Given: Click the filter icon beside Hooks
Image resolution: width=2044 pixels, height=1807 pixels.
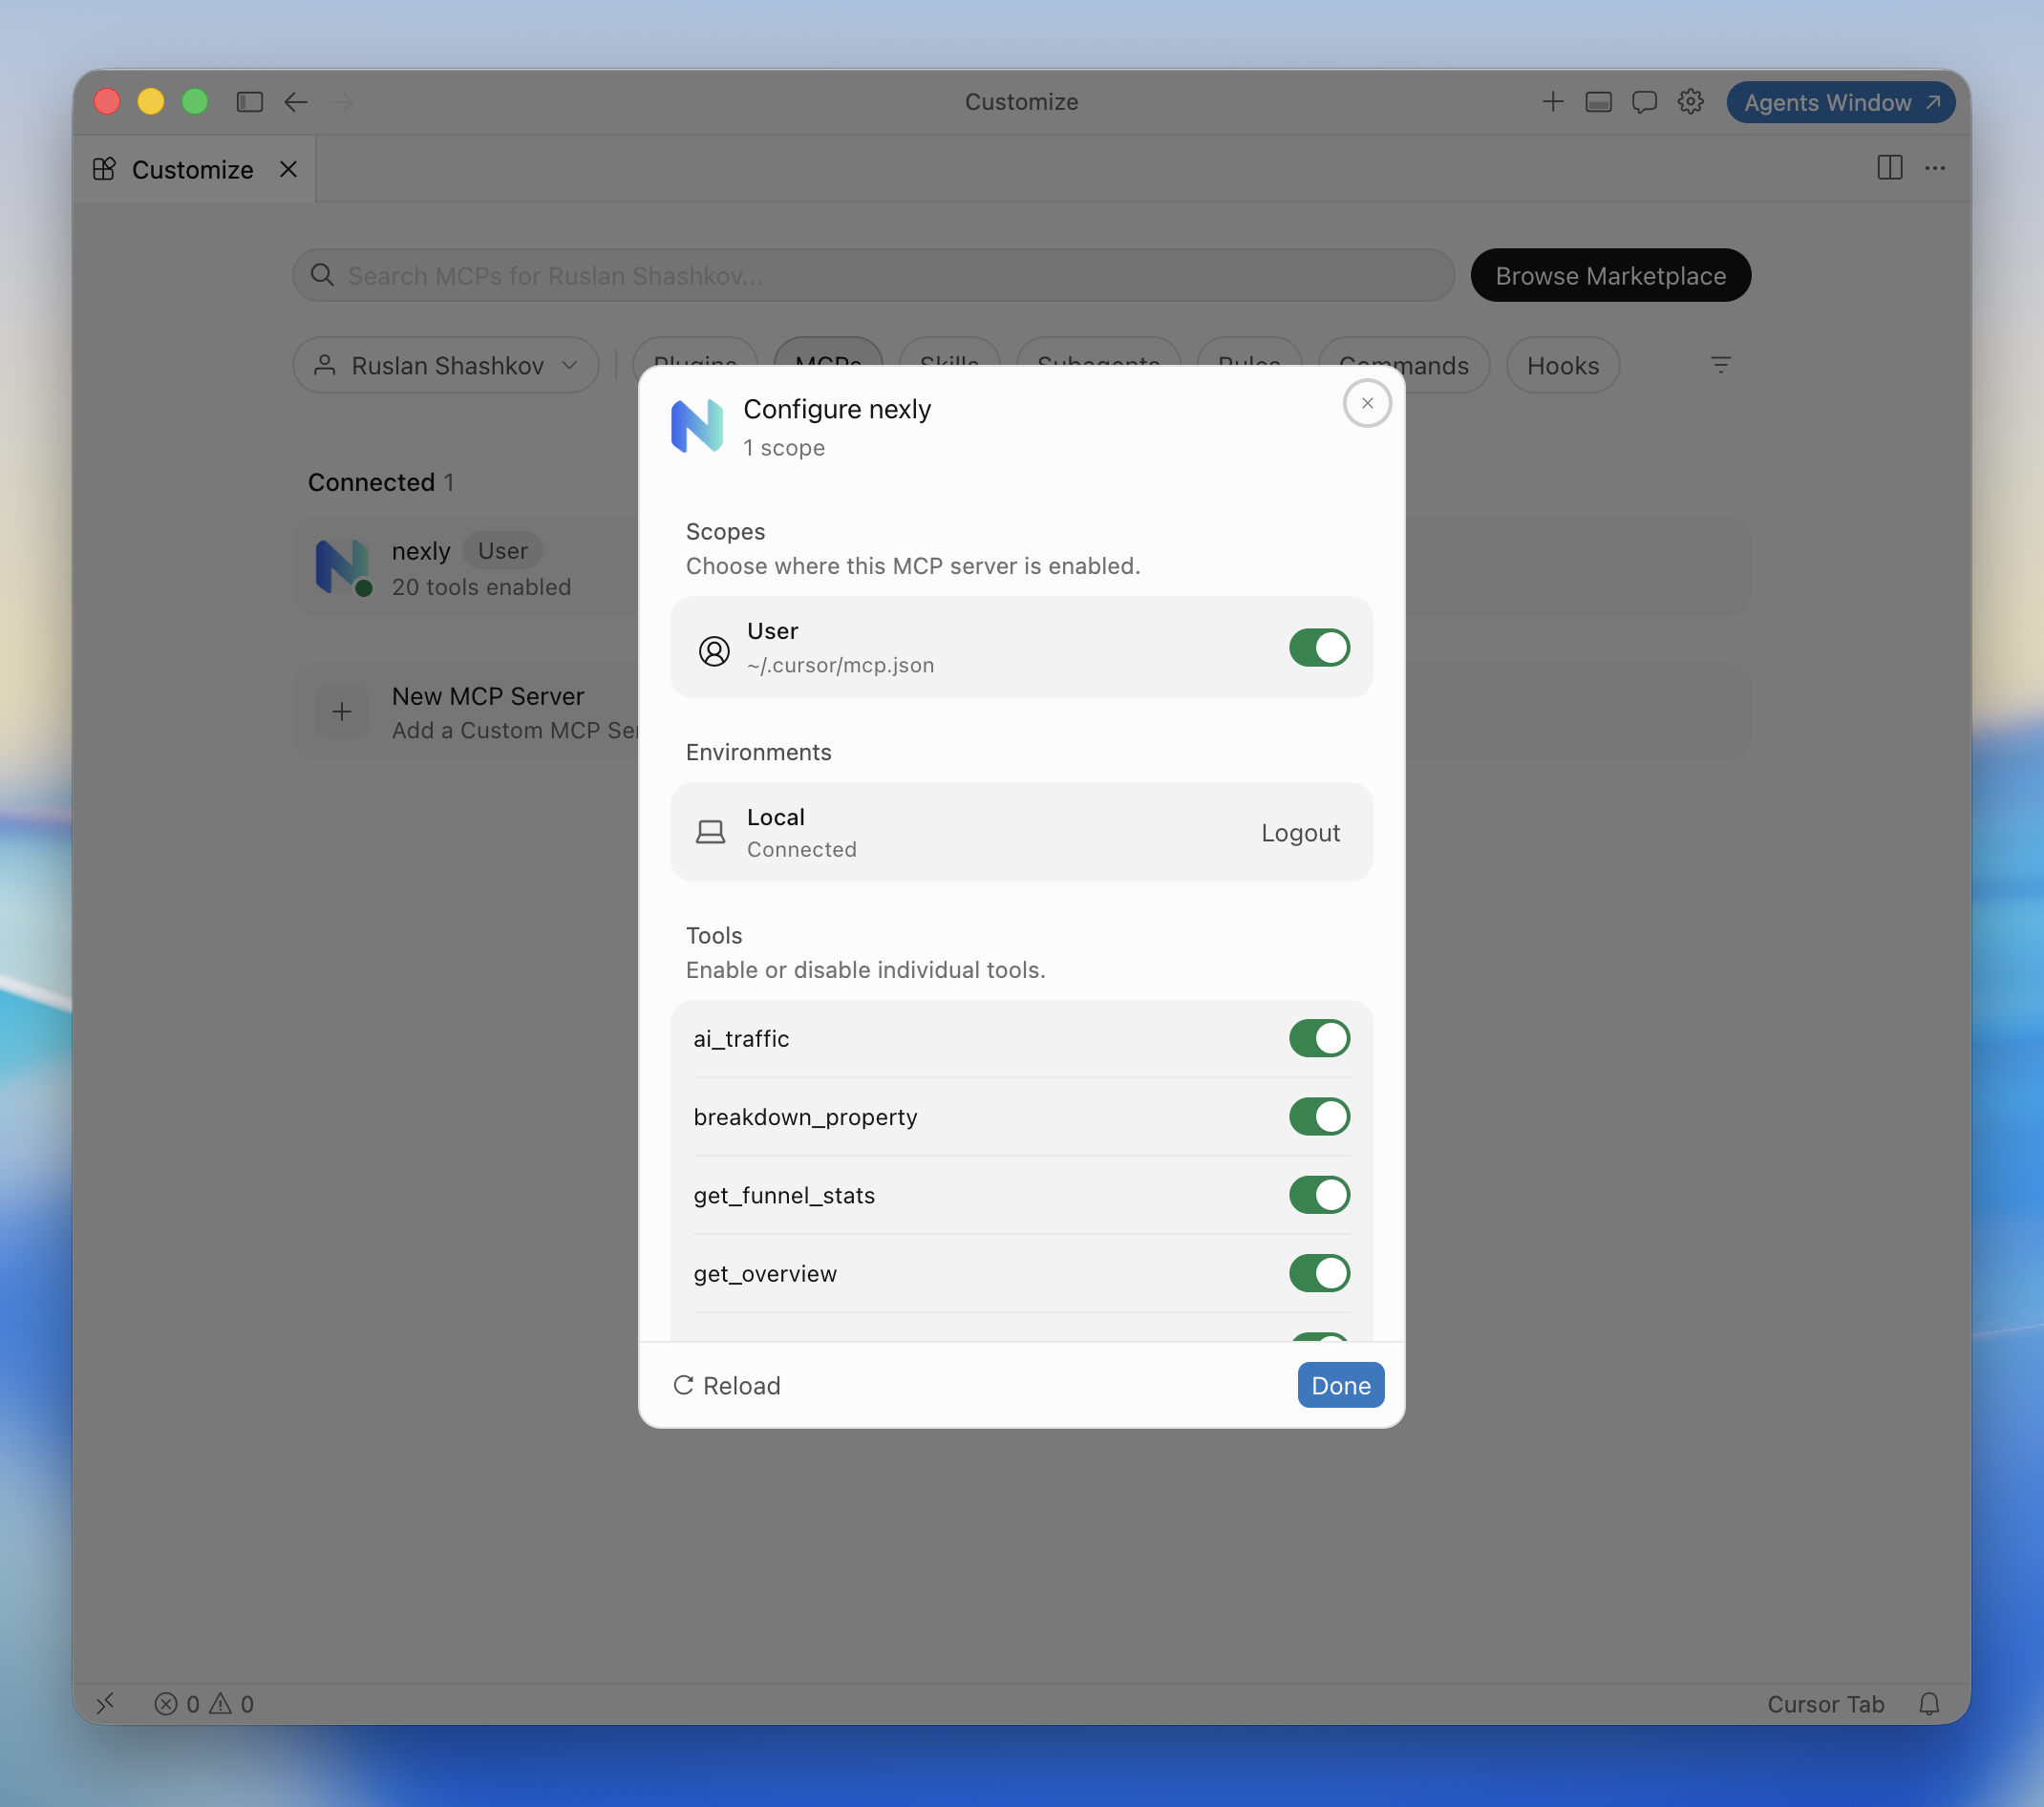Looking at the screenshot, I should tap(1720, 365).
